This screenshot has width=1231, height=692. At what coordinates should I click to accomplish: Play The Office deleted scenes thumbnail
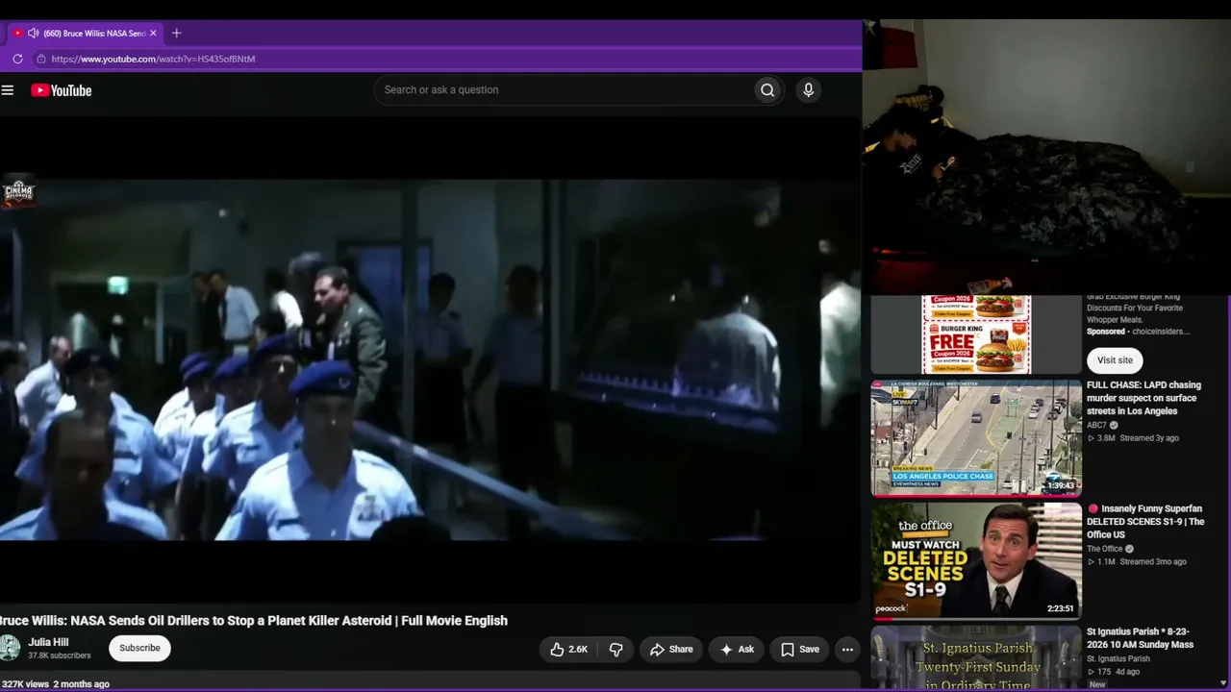pyautogui.click(x=976, y=560)
